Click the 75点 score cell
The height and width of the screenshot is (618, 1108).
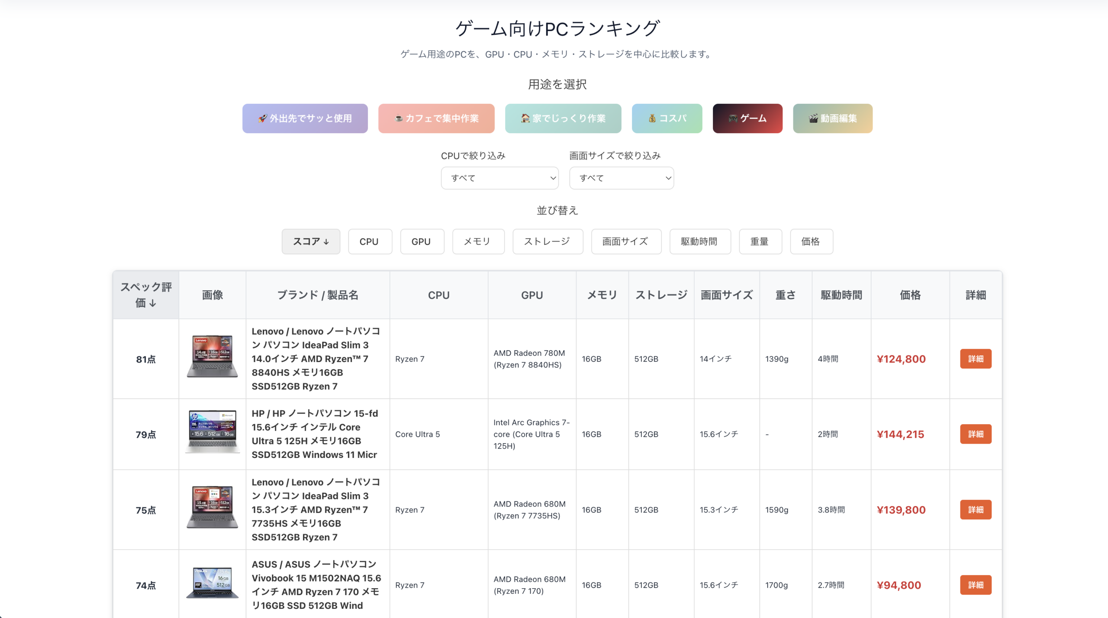click(x=146, y=510)
